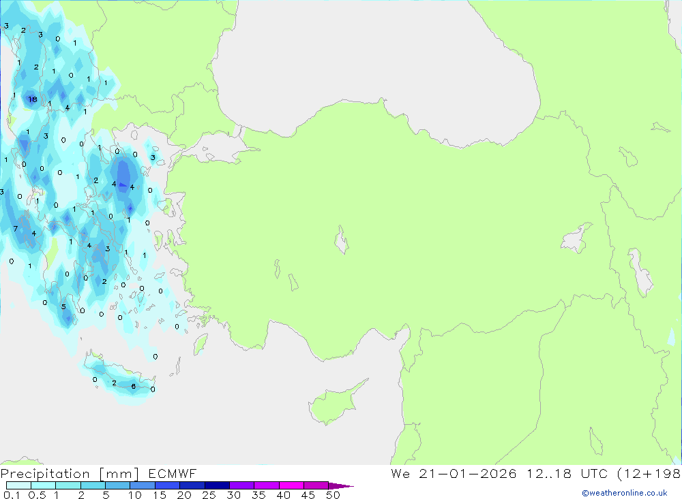This screenshot has width=682, height=499.
Task: Click the '0.5' legend scale label
Action: [x=37, y=495]
